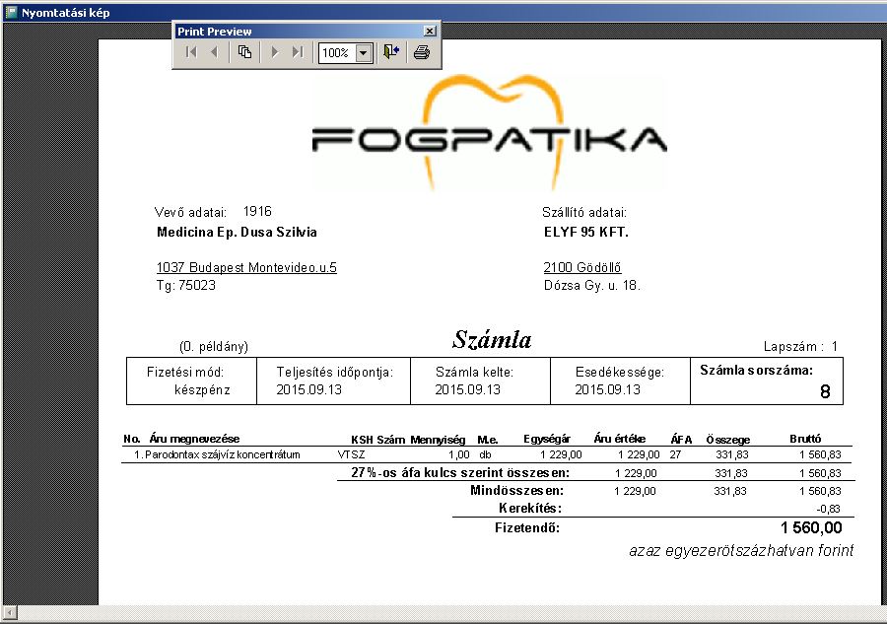
Task: Click the quantity value "1,00"
Action: point(458,454)
